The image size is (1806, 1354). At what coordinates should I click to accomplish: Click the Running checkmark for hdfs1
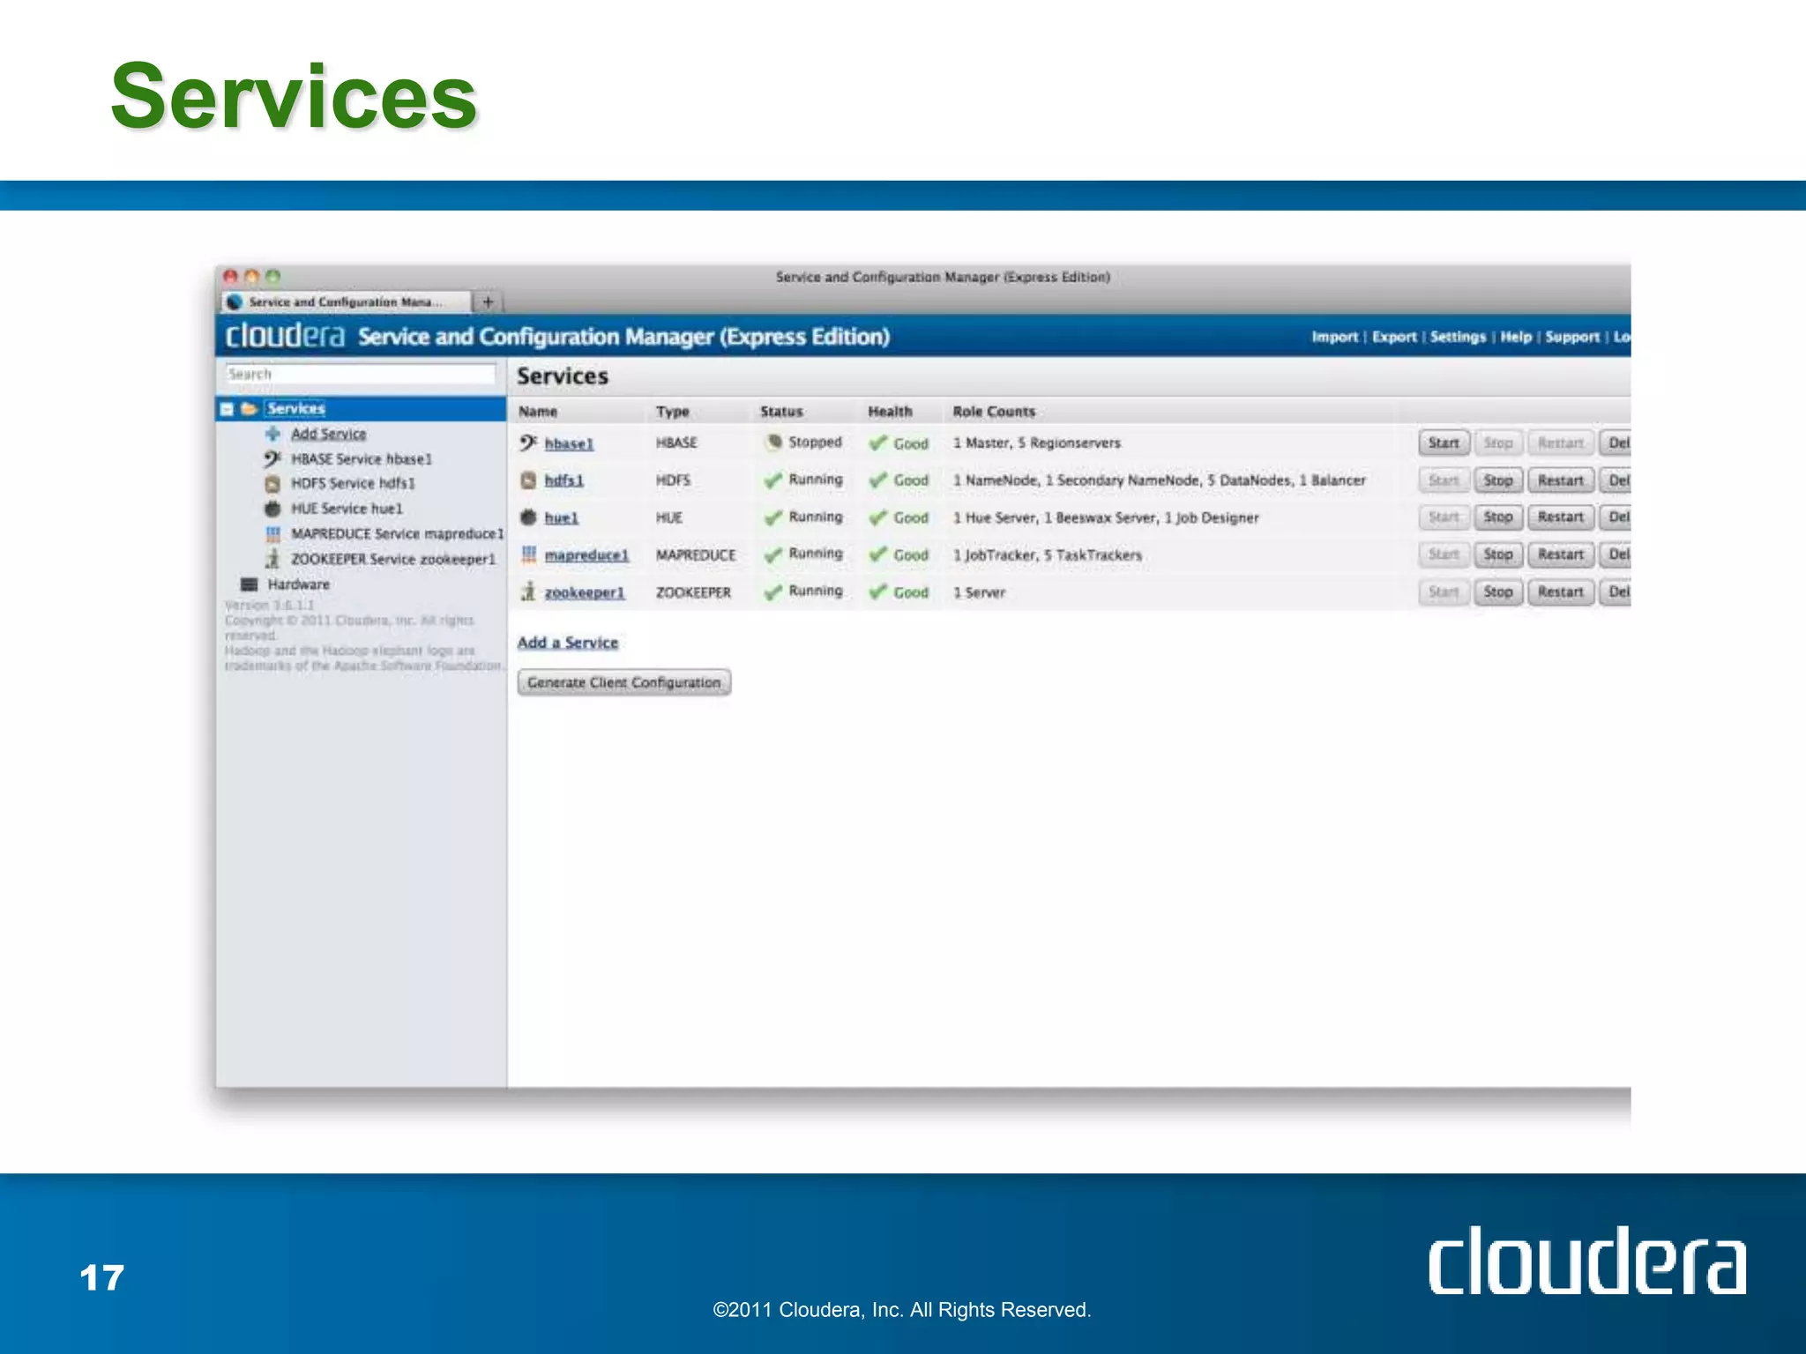(x=773, y=480)
